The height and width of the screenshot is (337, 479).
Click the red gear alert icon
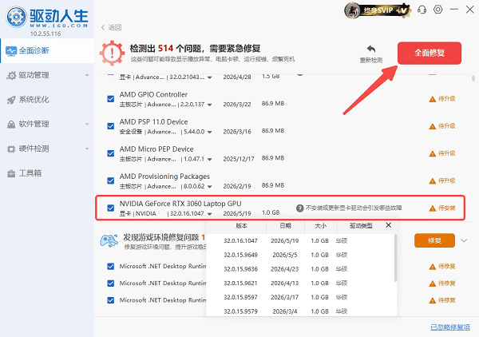(112, 53)
